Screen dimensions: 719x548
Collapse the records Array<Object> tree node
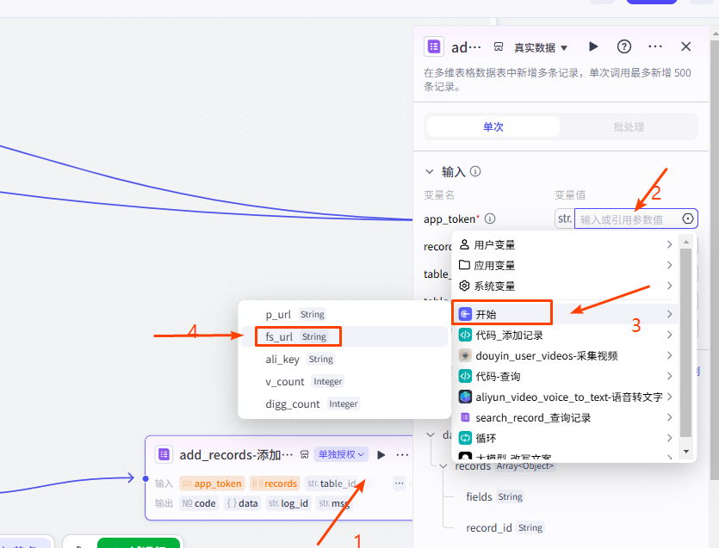tap(443, 466)
